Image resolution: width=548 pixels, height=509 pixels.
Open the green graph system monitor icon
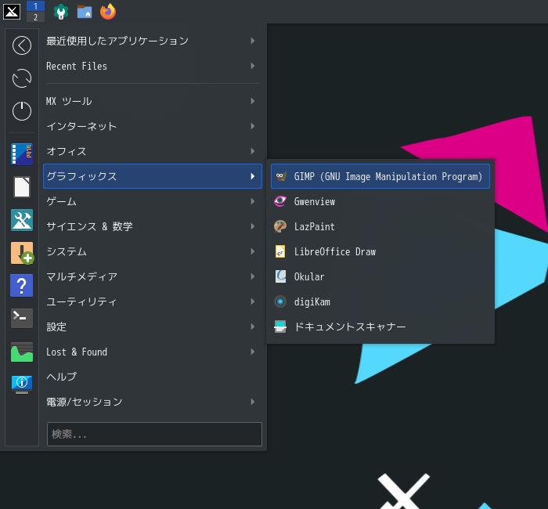click(x=22, y=352)
